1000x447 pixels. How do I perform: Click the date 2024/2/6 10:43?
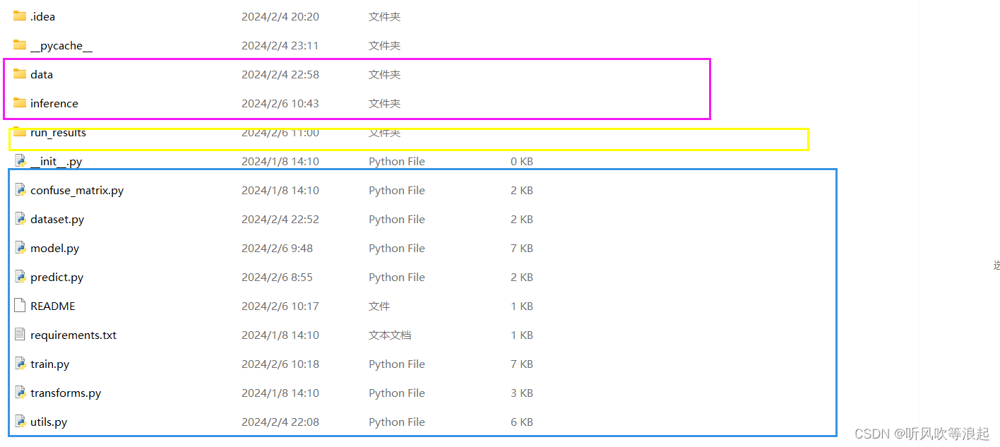pyautogui.click(x=280, y=103)
